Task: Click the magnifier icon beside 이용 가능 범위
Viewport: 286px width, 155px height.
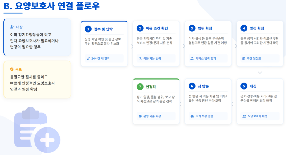Action: pos(140,58)
